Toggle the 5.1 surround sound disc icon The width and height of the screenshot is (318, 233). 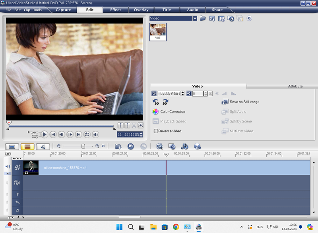point(197,147)
